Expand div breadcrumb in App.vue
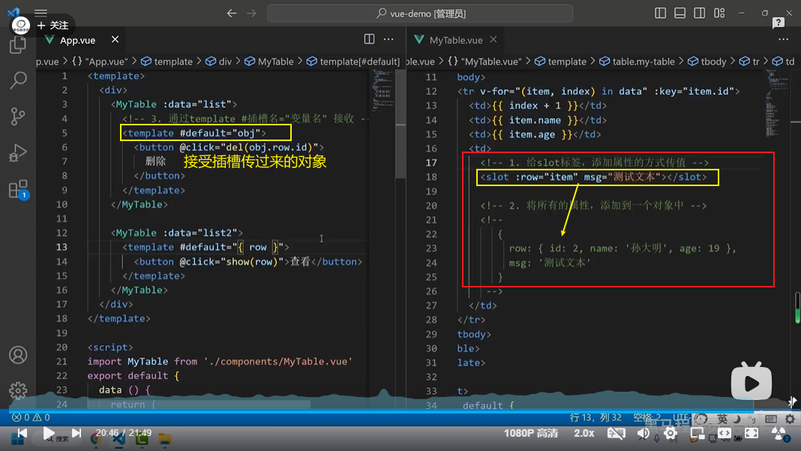The image size is (801, 451). (x=219, y=62)
